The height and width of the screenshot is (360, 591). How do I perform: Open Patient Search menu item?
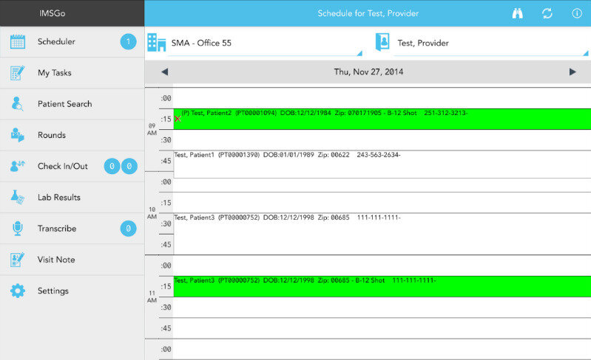(65, 104)
